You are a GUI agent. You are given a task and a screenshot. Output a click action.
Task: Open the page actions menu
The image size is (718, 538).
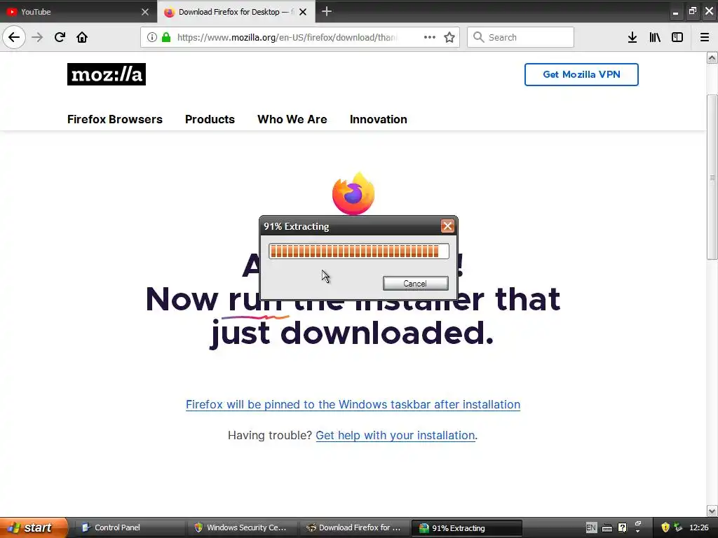click(x=430, y=37)
